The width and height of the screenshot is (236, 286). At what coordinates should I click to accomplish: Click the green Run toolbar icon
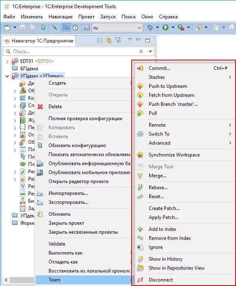point(165,27)
